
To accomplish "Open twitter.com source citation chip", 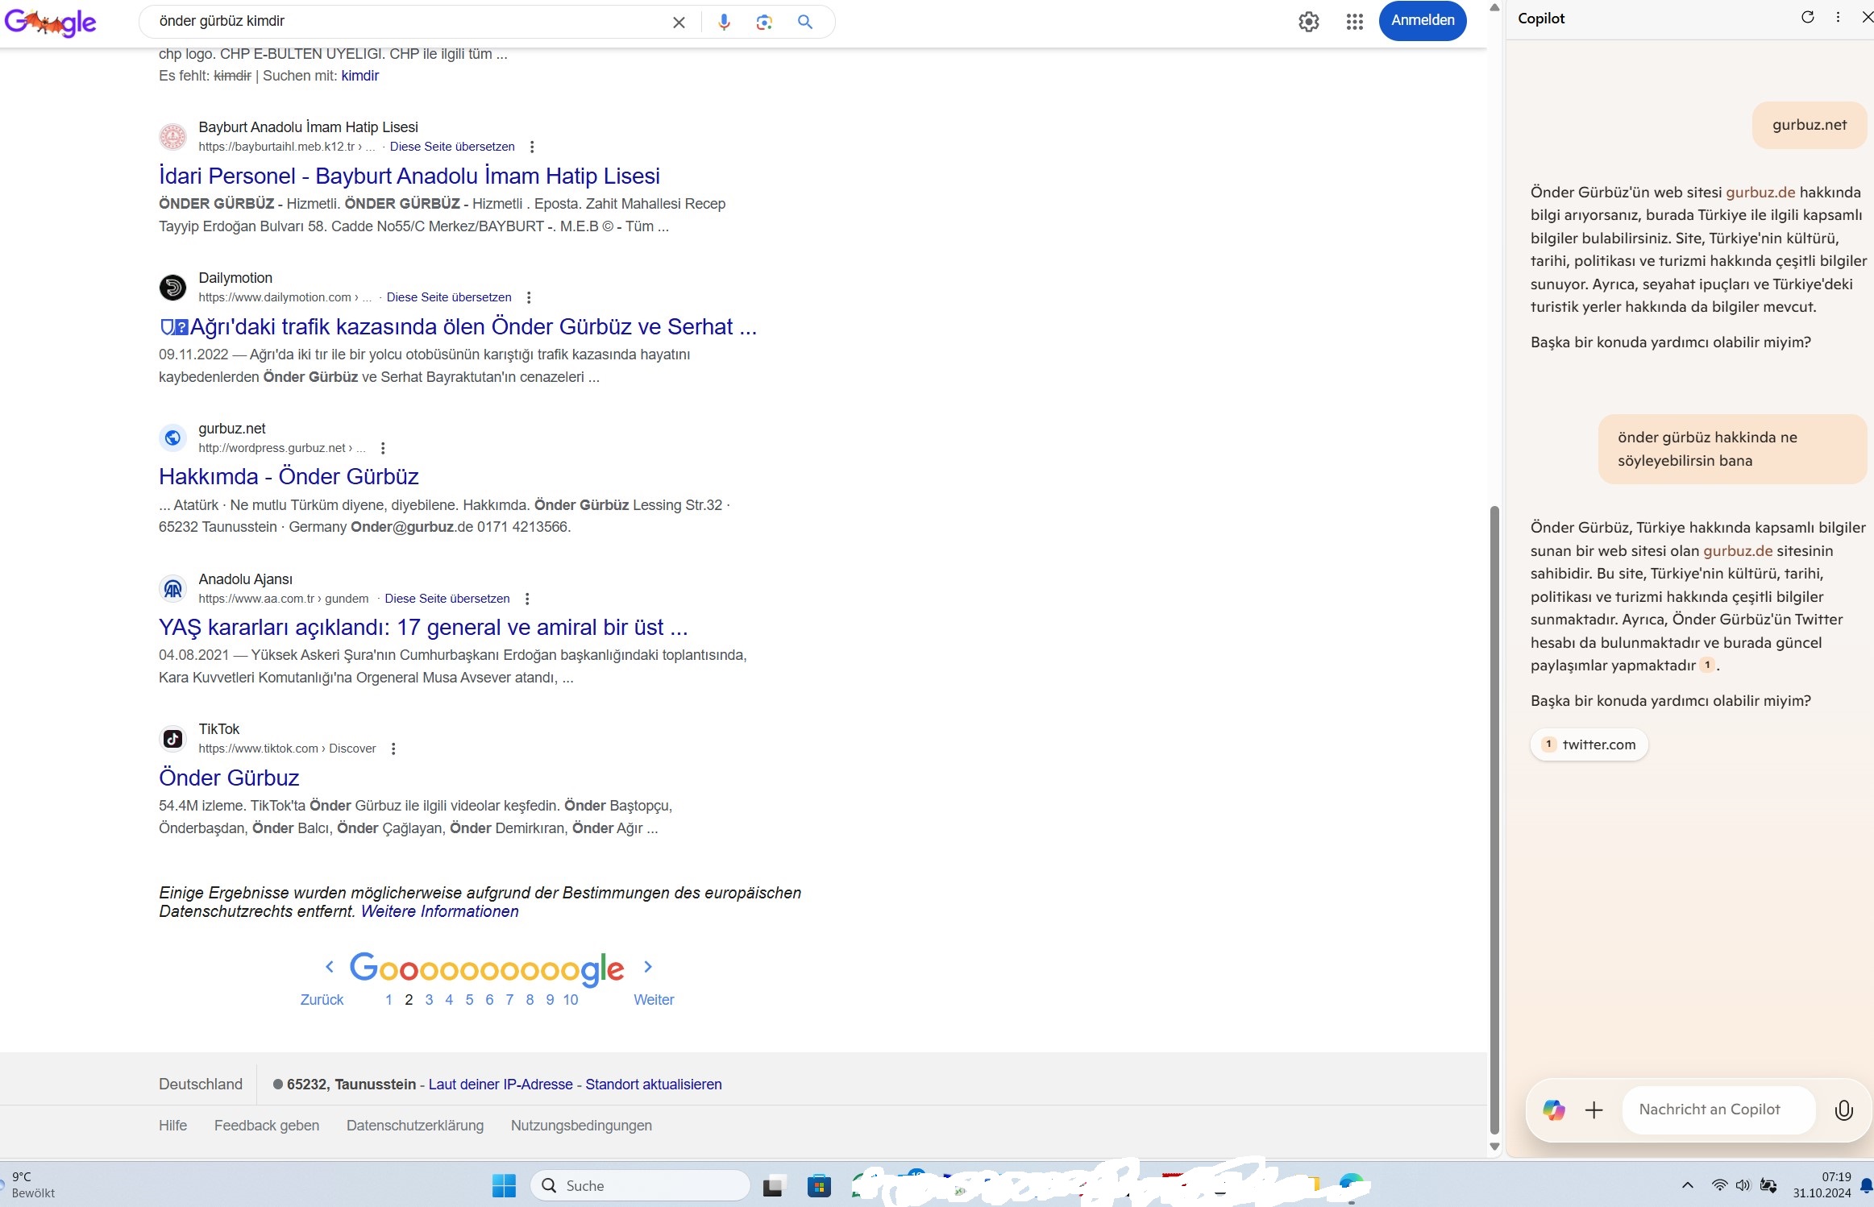I will (1589, 745).
